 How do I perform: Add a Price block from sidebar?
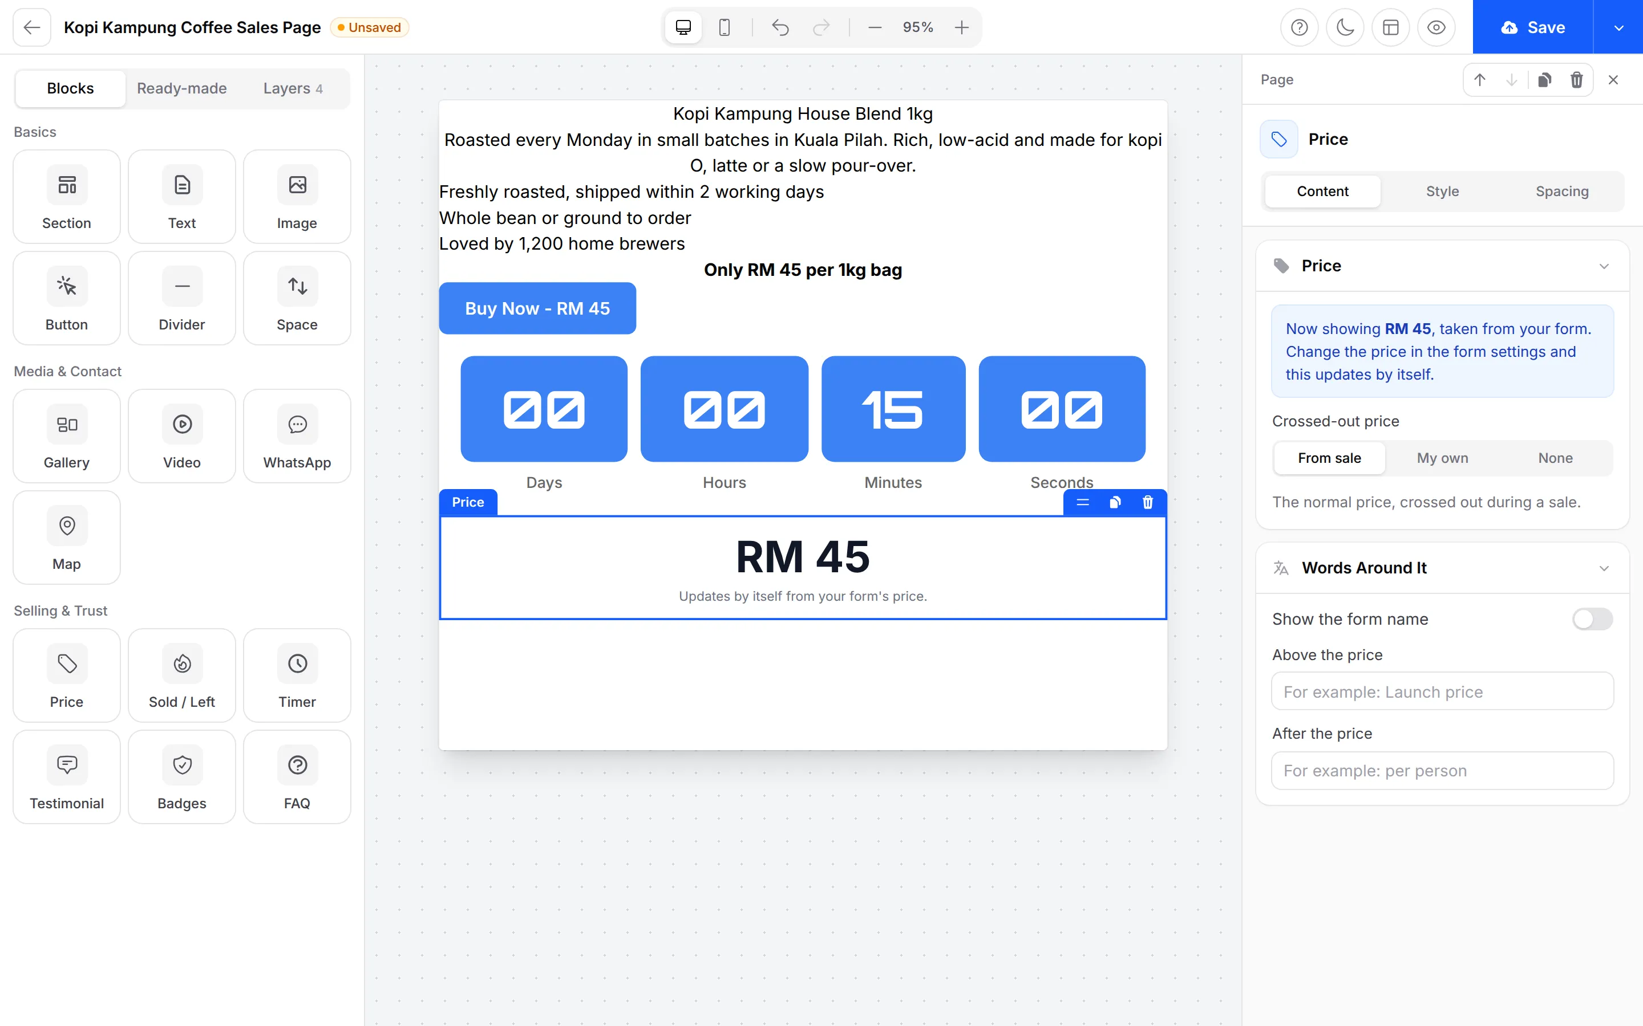tap(67, 676)
